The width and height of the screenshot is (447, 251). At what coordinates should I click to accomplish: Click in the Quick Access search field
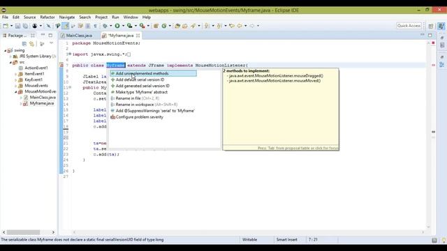409,26
